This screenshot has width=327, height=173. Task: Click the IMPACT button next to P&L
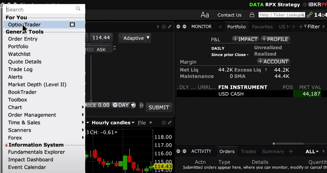tap(245, 39)
